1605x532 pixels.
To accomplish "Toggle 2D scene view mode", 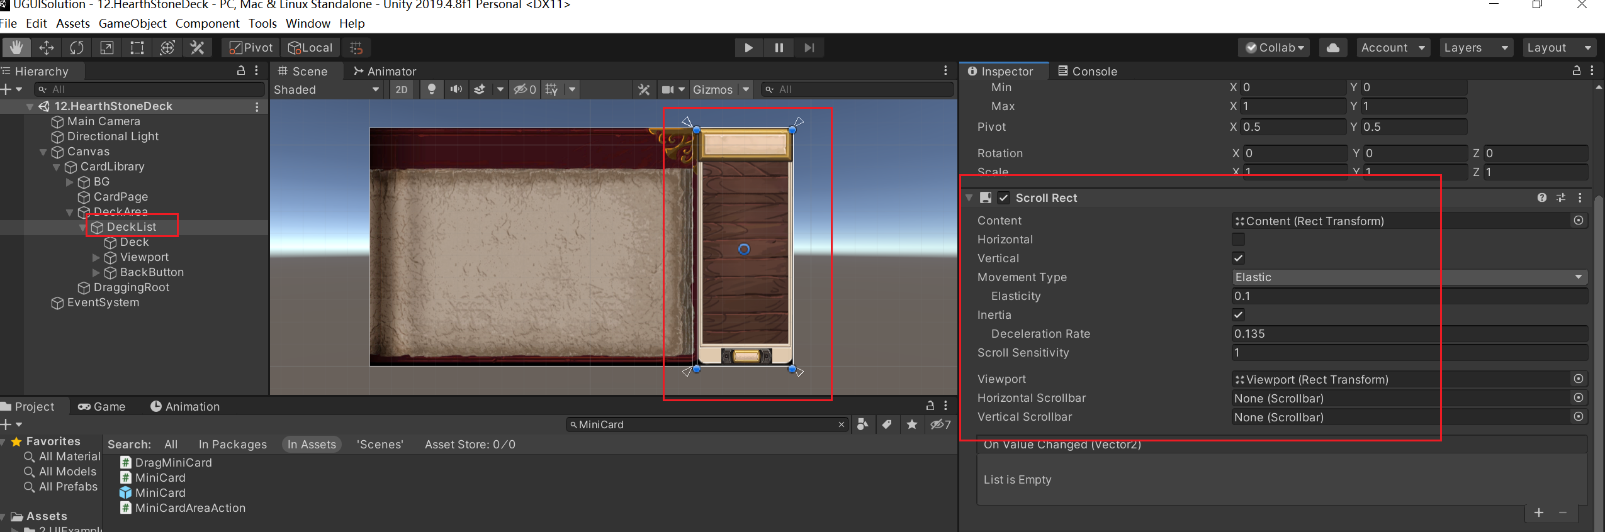I will tap(402, 89).
